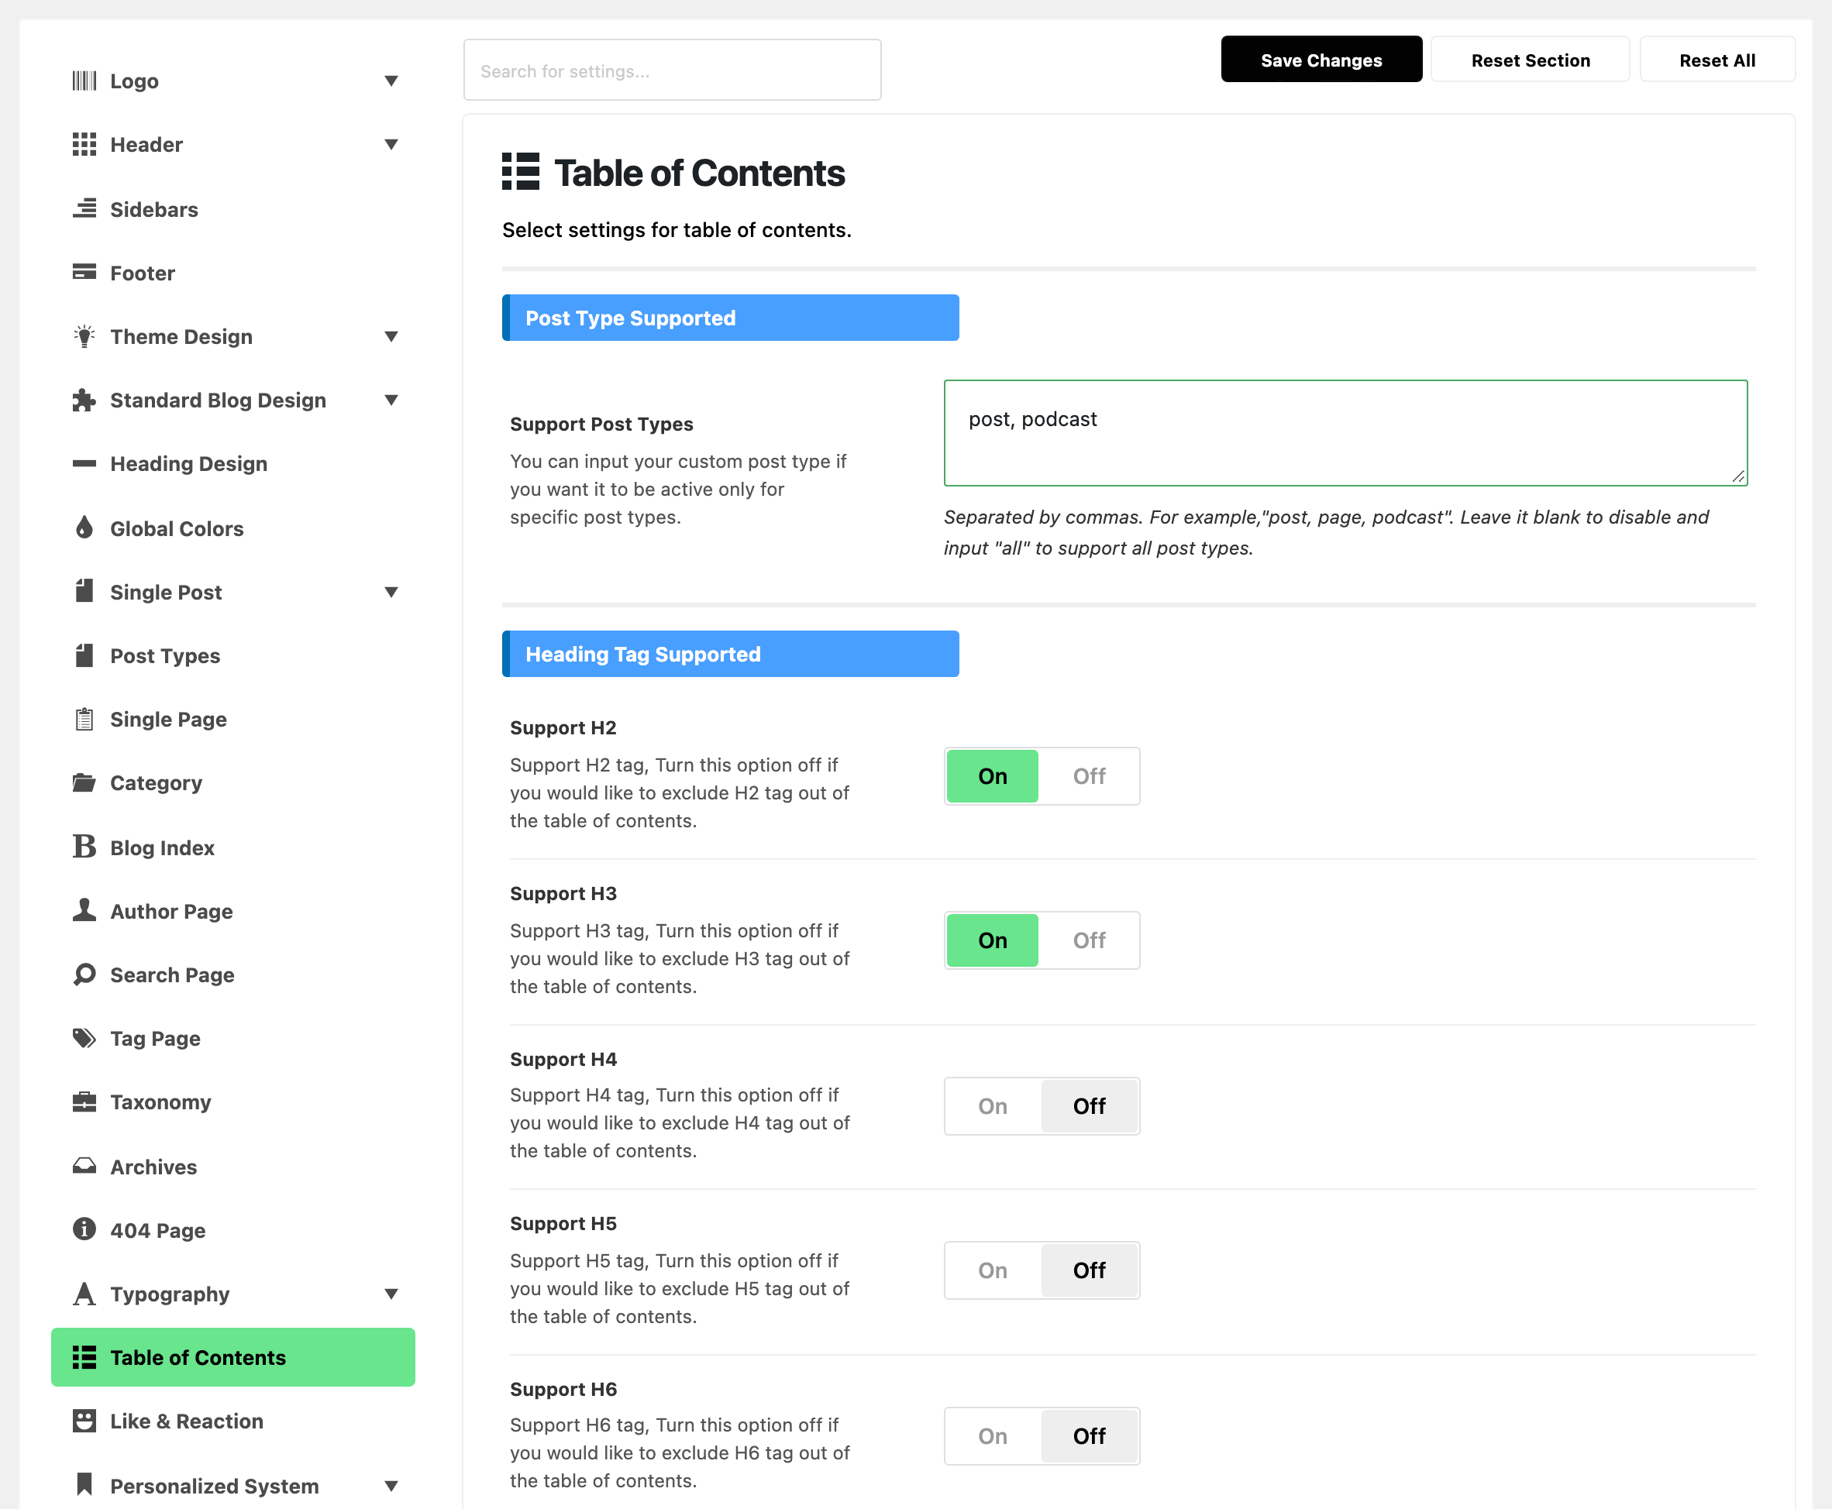Viewport: 1832px width, 1509px height.
Task: Click the Blog Index bold B icon
Action: pyautogui.click(x=84, y=847)
